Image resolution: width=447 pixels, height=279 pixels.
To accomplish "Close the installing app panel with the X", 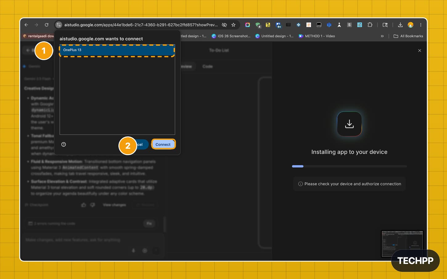I will pyautogui.click(x=420, y=51).
